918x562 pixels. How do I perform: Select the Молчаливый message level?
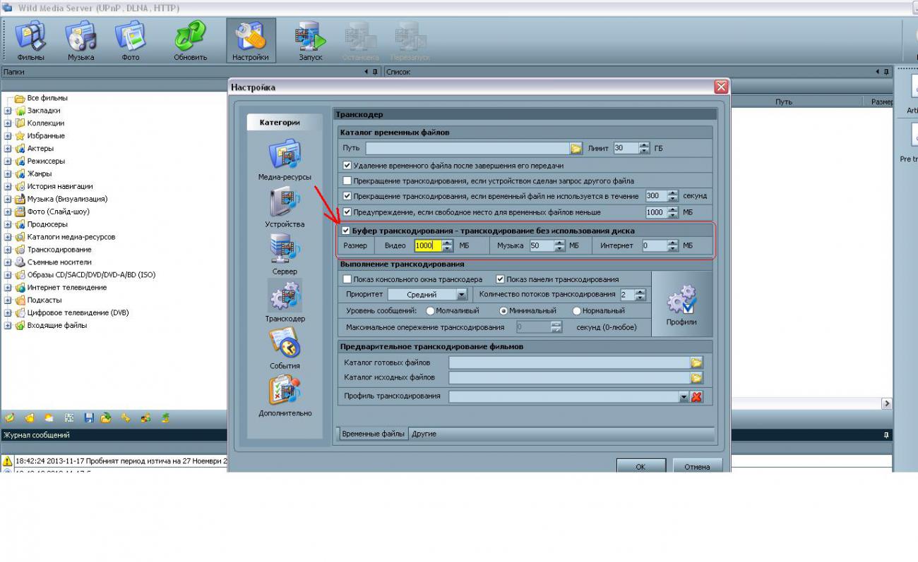431,310
